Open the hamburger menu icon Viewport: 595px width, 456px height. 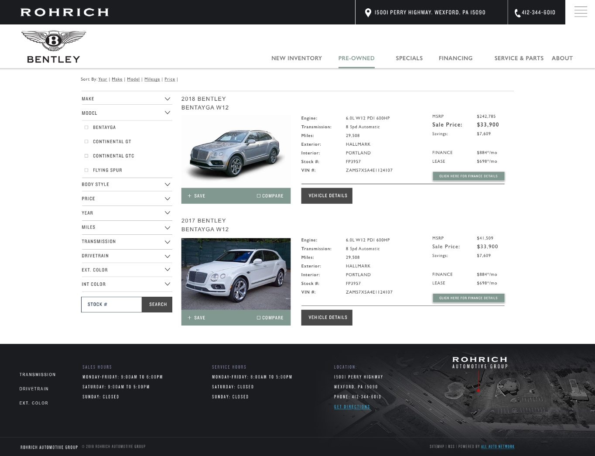[x=580, y=12]
